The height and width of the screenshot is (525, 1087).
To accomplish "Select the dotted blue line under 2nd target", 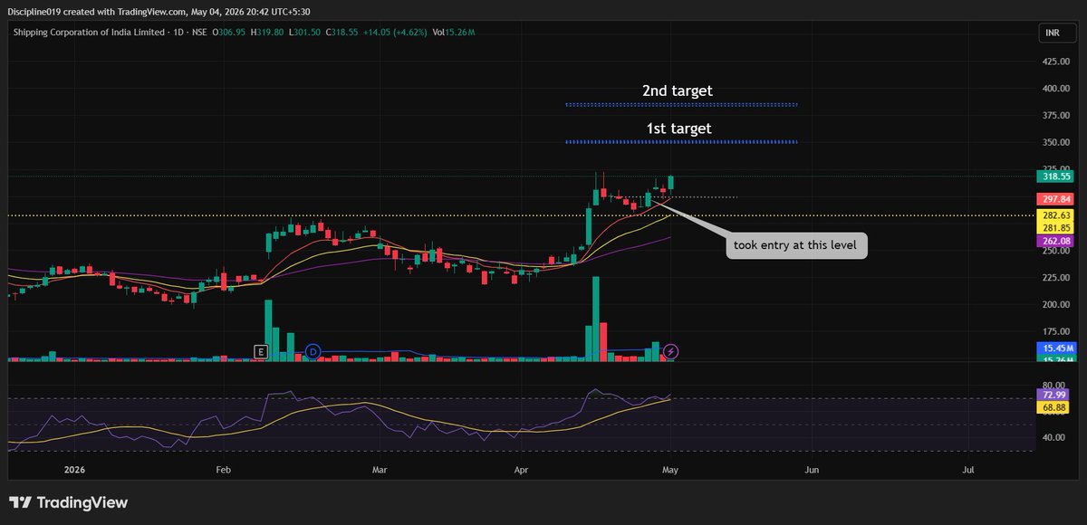I will (x=681, y=105).
